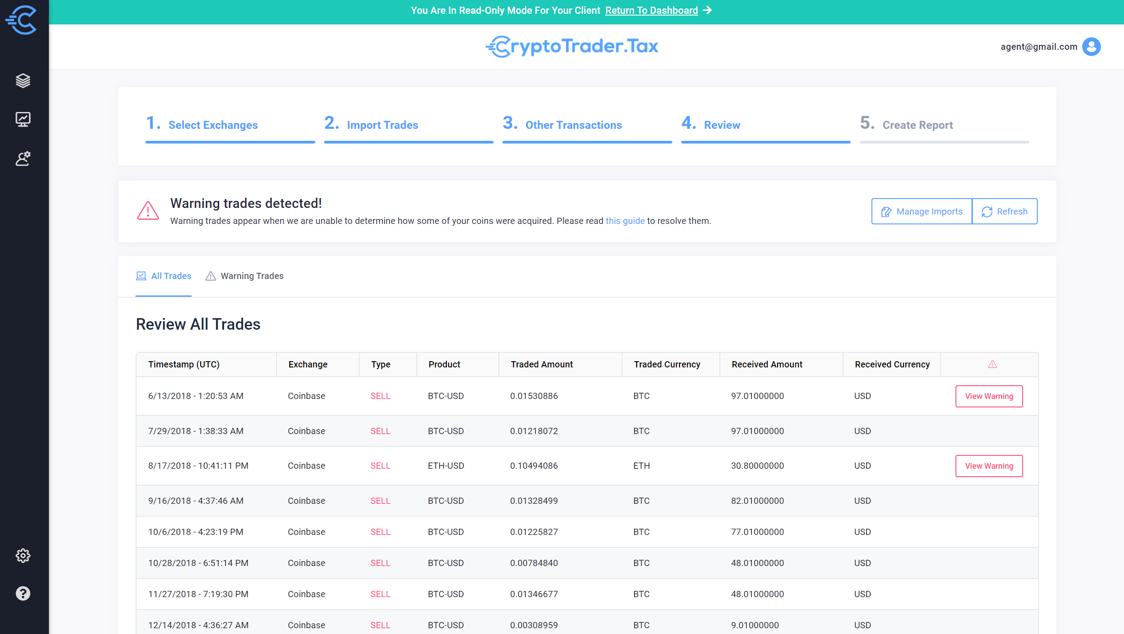Switch to the Warning Trades tab
1124x634 pixels.
(x=245, y=276)
